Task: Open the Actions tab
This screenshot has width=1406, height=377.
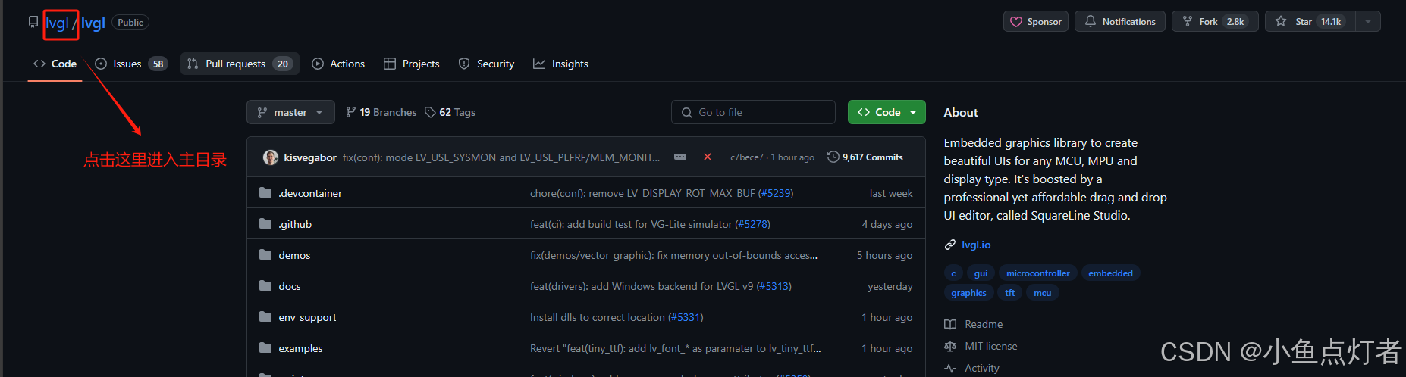Action: [x=338, y=64]
